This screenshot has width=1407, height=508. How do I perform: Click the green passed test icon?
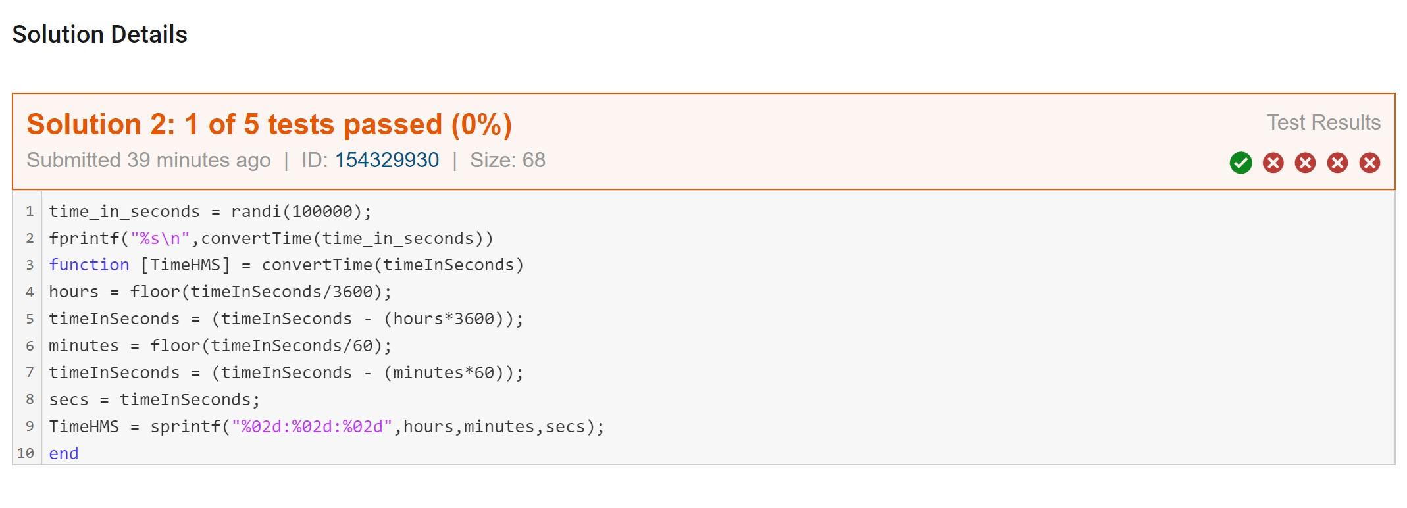pyautogui.click(x=1241, y=163)
